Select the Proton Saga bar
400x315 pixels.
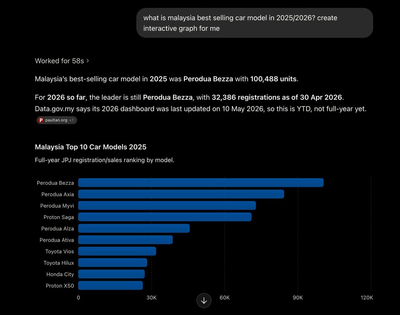pos(165,217)
